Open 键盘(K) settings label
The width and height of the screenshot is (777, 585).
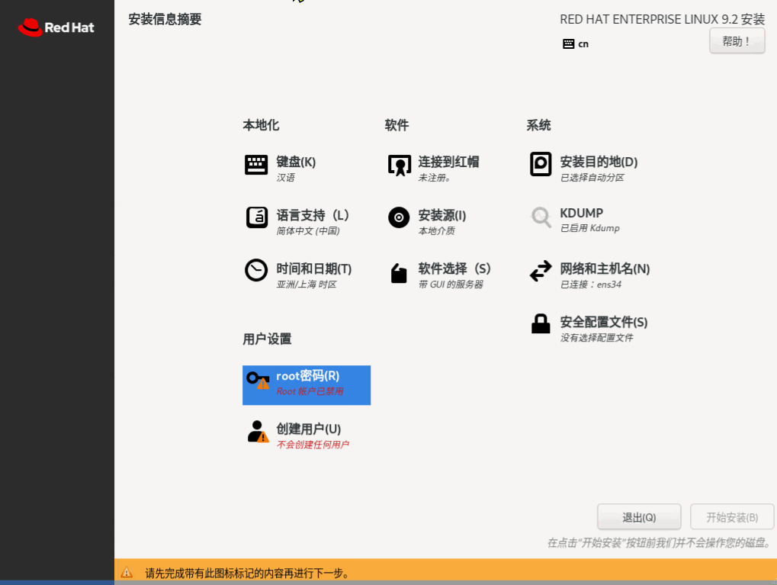tap(296, 162)
